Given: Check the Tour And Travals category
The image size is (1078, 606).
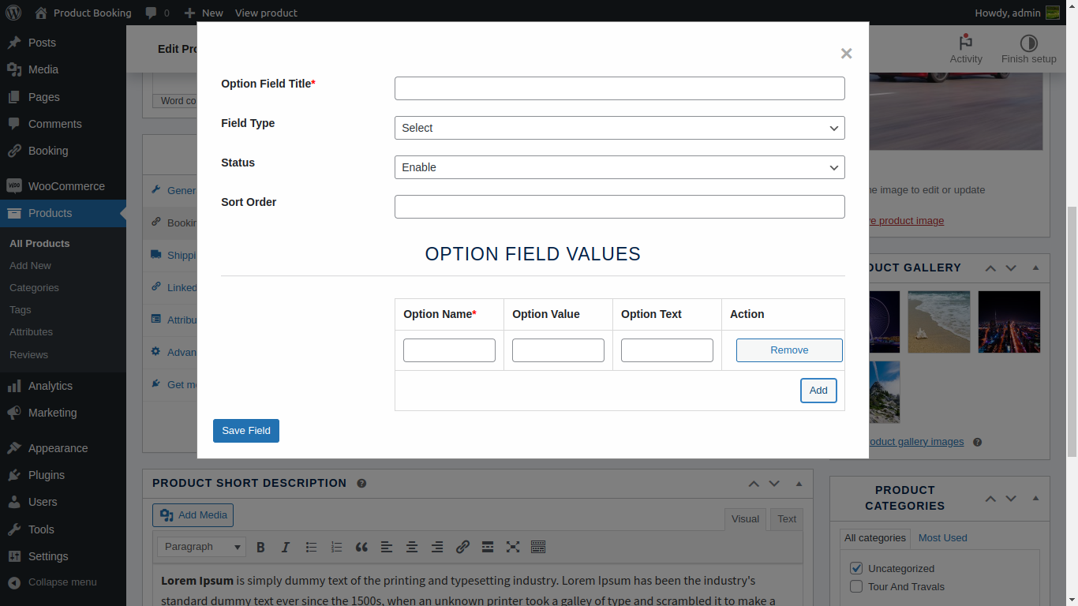Looking at the screenshot, I should click(x=856, y=586).
